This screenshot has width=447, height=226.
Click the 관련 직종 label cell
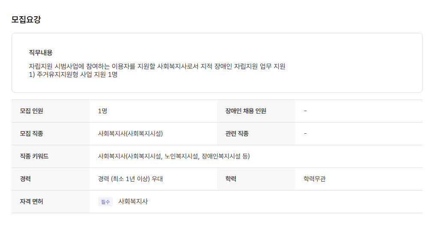point(237,134)
